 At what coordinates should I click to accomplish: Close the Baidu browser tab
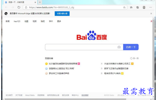(35, 2)
